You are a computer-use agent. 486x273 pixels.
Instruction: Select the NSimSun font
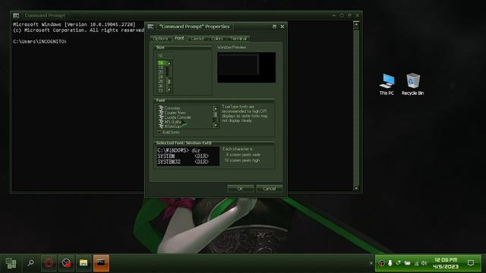pos(172,127)
